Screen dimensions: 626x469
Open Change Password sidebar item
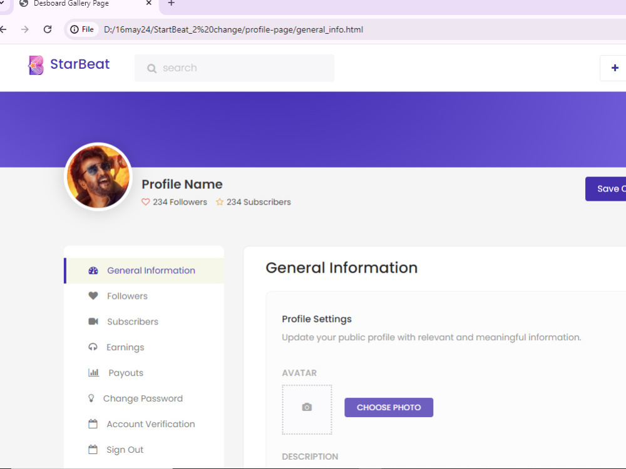[x=144, y=398]
